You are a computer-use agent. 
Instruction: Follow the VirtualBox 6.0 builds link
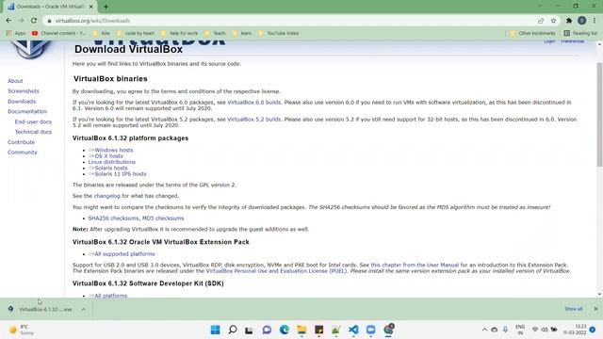(254, 103)
